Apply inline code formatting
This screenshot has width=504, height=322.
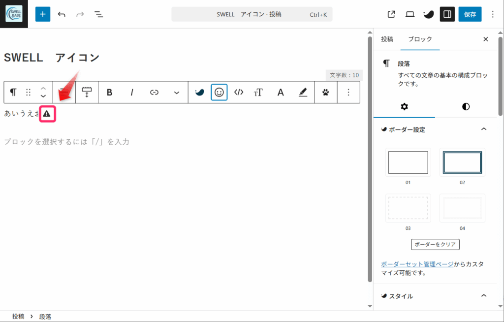coord(239,93)
